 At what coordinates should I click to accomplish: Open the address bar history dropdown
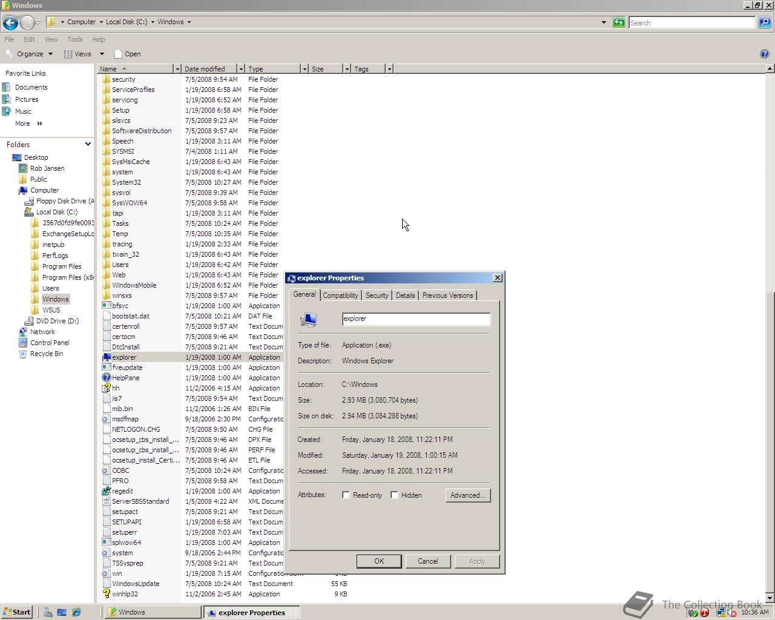click(604, 22)
